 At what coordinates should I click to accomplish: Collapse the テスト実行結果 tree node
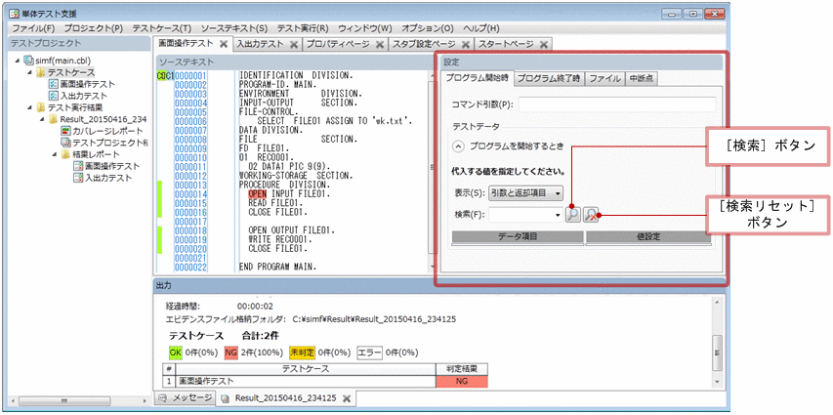pos(29,107)
